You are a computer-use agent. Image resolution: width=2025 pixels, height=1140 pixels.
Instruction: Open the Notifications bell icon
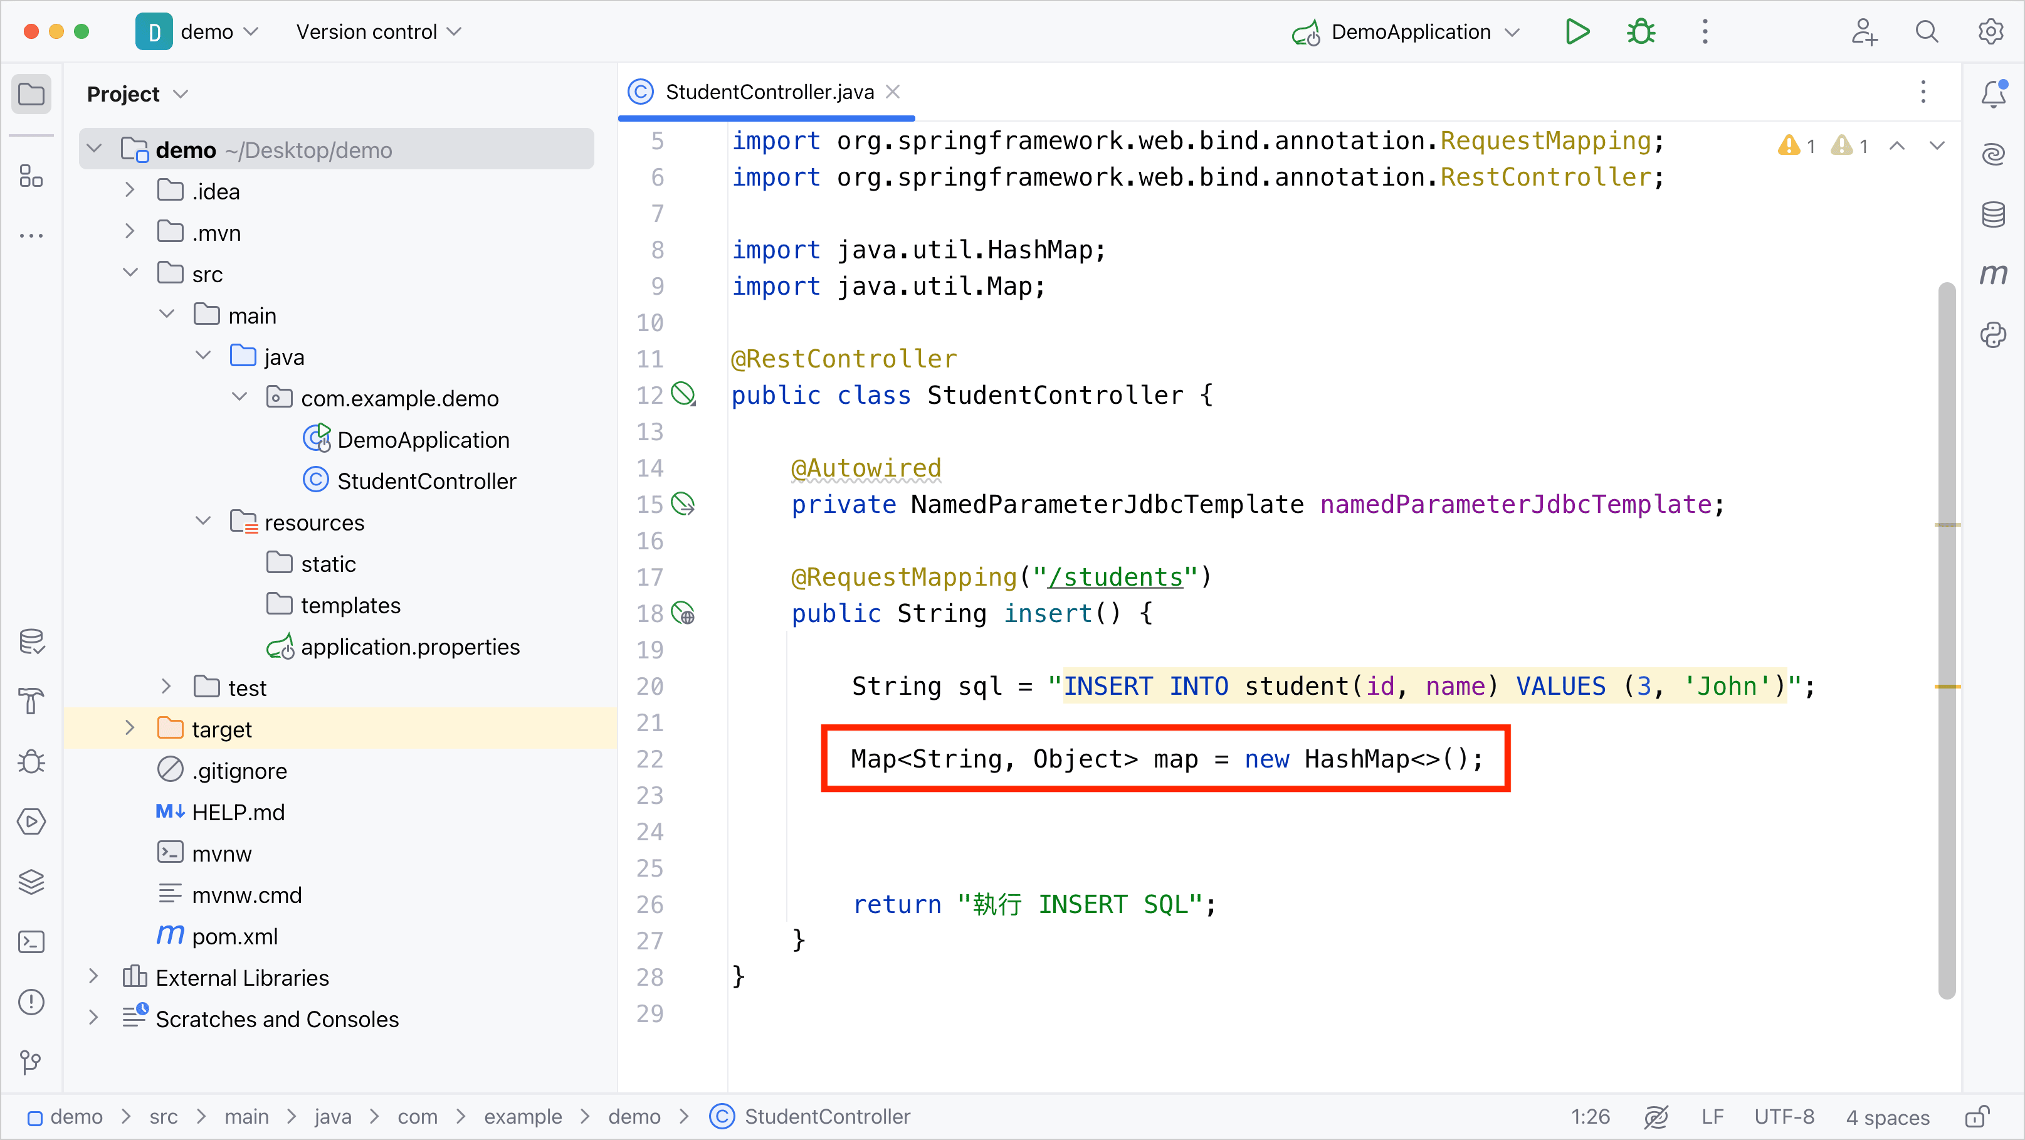[1993, 93]
